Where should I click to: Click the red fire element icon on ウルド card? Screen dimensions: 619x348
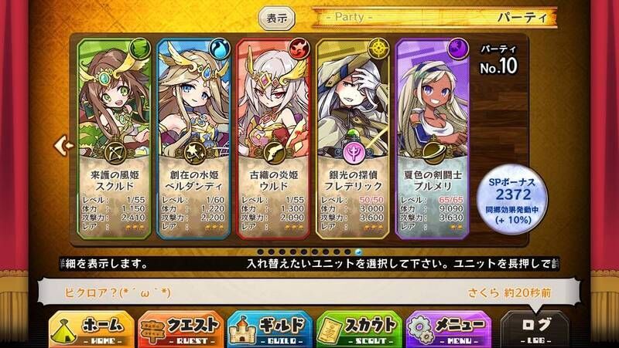coord(299,49)
